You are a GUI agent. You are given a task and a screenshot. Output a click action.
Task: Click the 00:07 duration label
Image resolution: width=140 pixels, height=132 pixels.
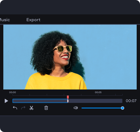tap(131, 101)
